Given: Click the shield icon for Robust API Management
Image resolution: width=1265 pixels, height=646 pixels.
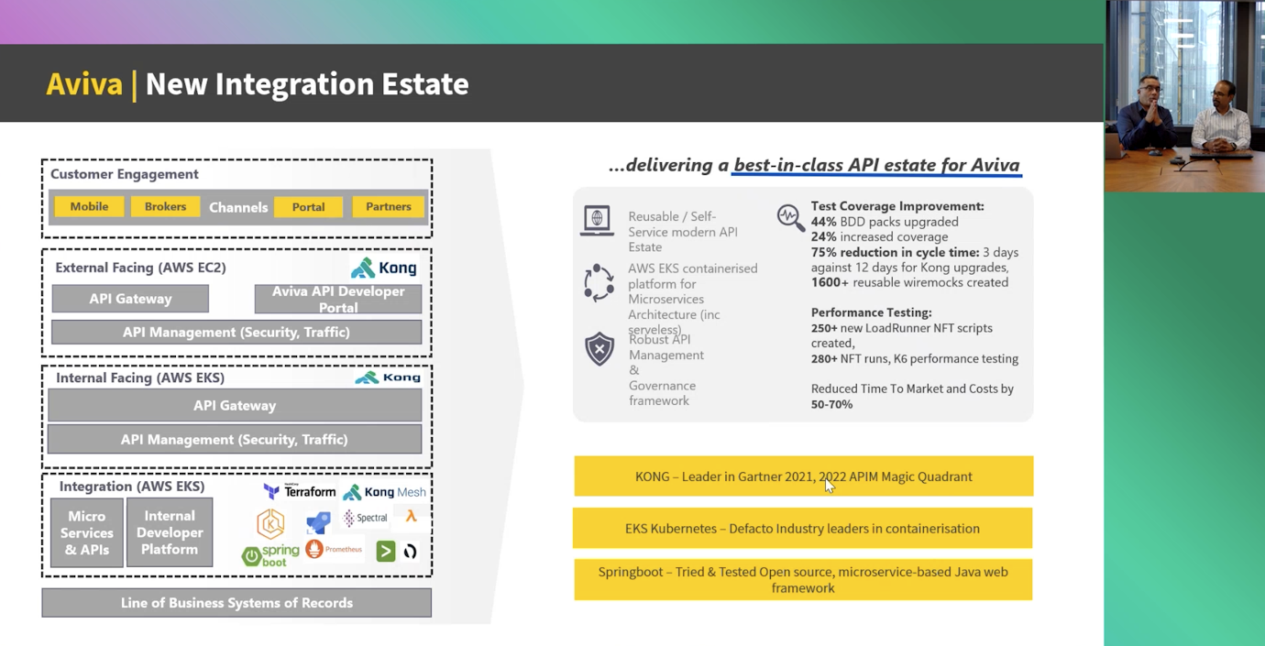Looking at the screenshot, I should [x=599, y=349].
